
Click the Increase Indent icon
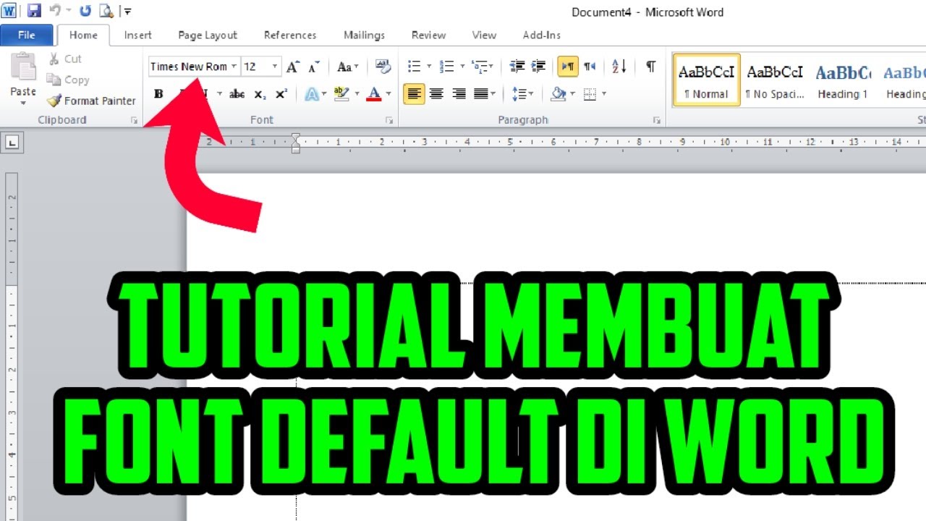(x=538, y=67)
